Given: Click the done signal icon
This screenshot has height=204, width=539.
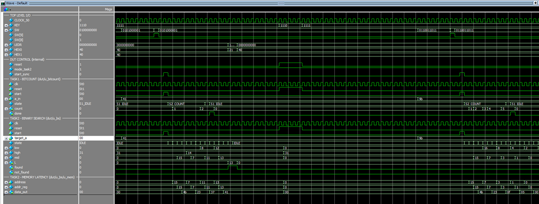Looking at the screenshot, I should pyautogui.click(x=11, y=113).
